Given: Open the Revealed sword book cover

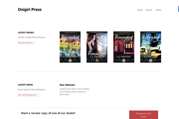Looking at the screenshot, I should click(x=151, y=47).
